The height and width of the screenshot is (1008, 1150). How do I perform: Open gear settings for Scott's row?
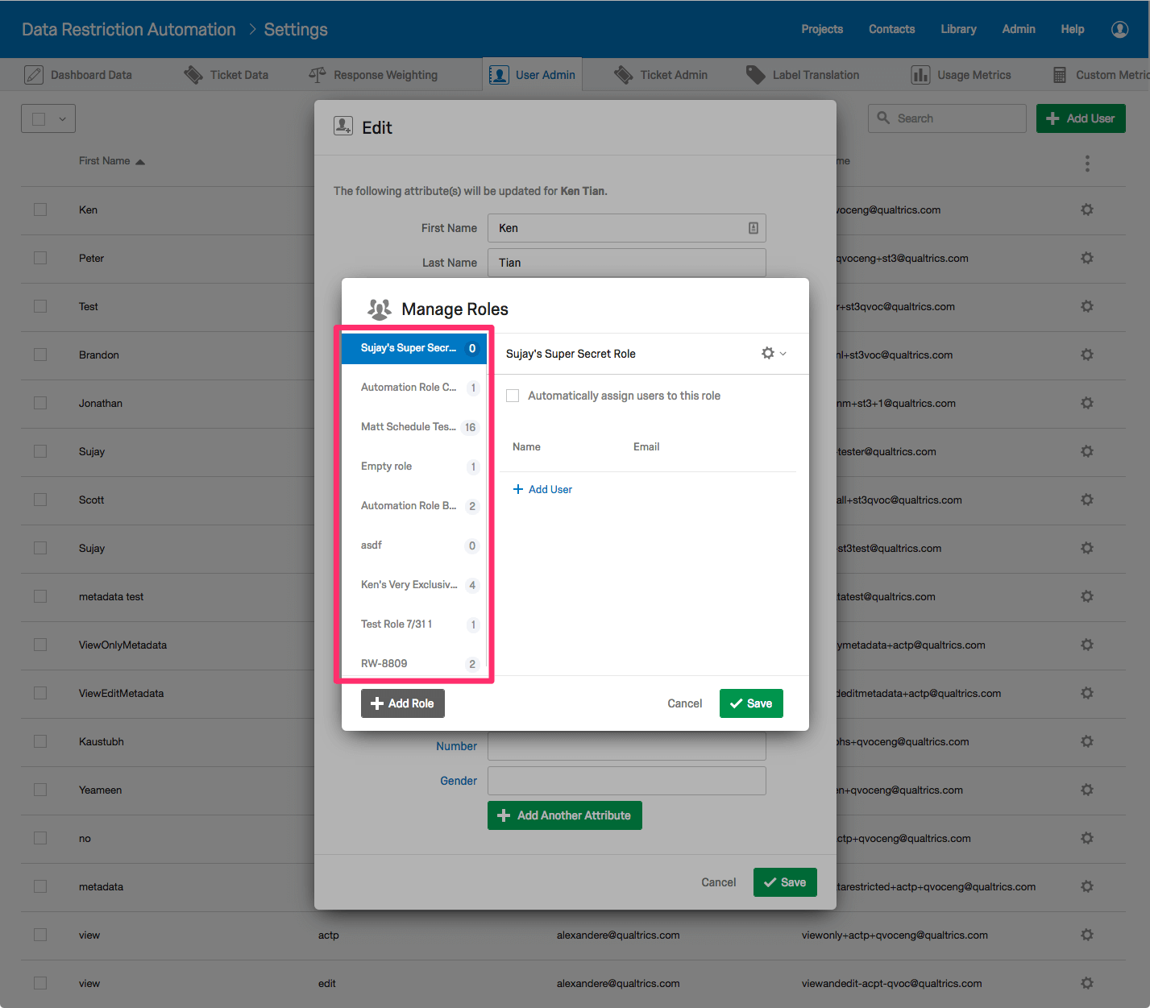1087,500
